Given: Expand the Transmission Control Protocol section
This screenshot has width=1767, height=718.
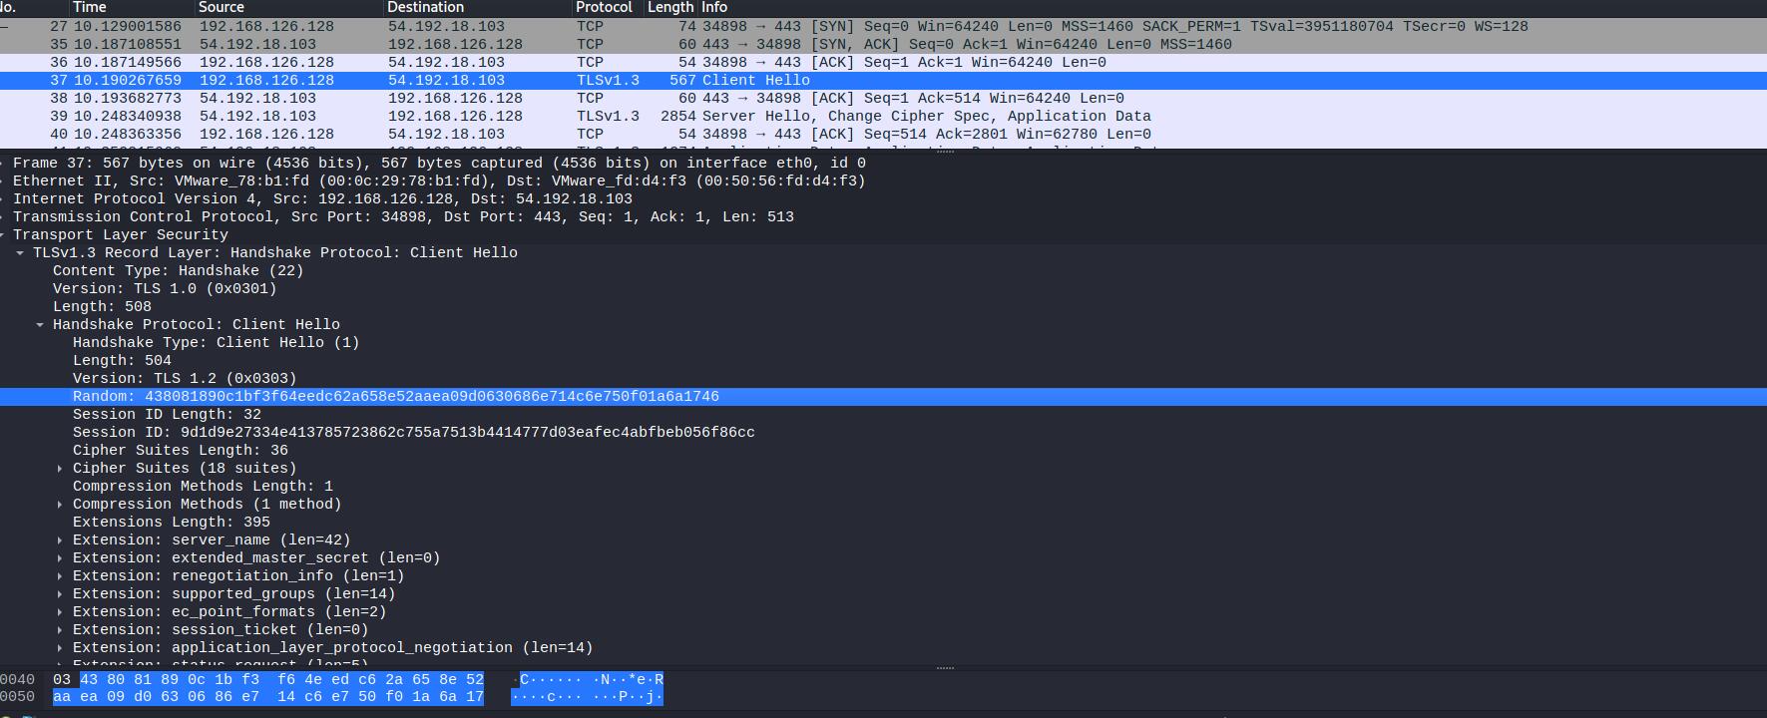Looking at the screenshot, I should pos(3,216).
